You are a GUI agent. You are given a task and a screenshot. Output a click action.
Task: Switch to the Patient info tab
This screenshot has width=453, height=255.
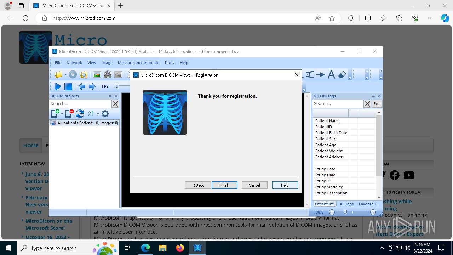pyautogui.click(x=325, y=204)
